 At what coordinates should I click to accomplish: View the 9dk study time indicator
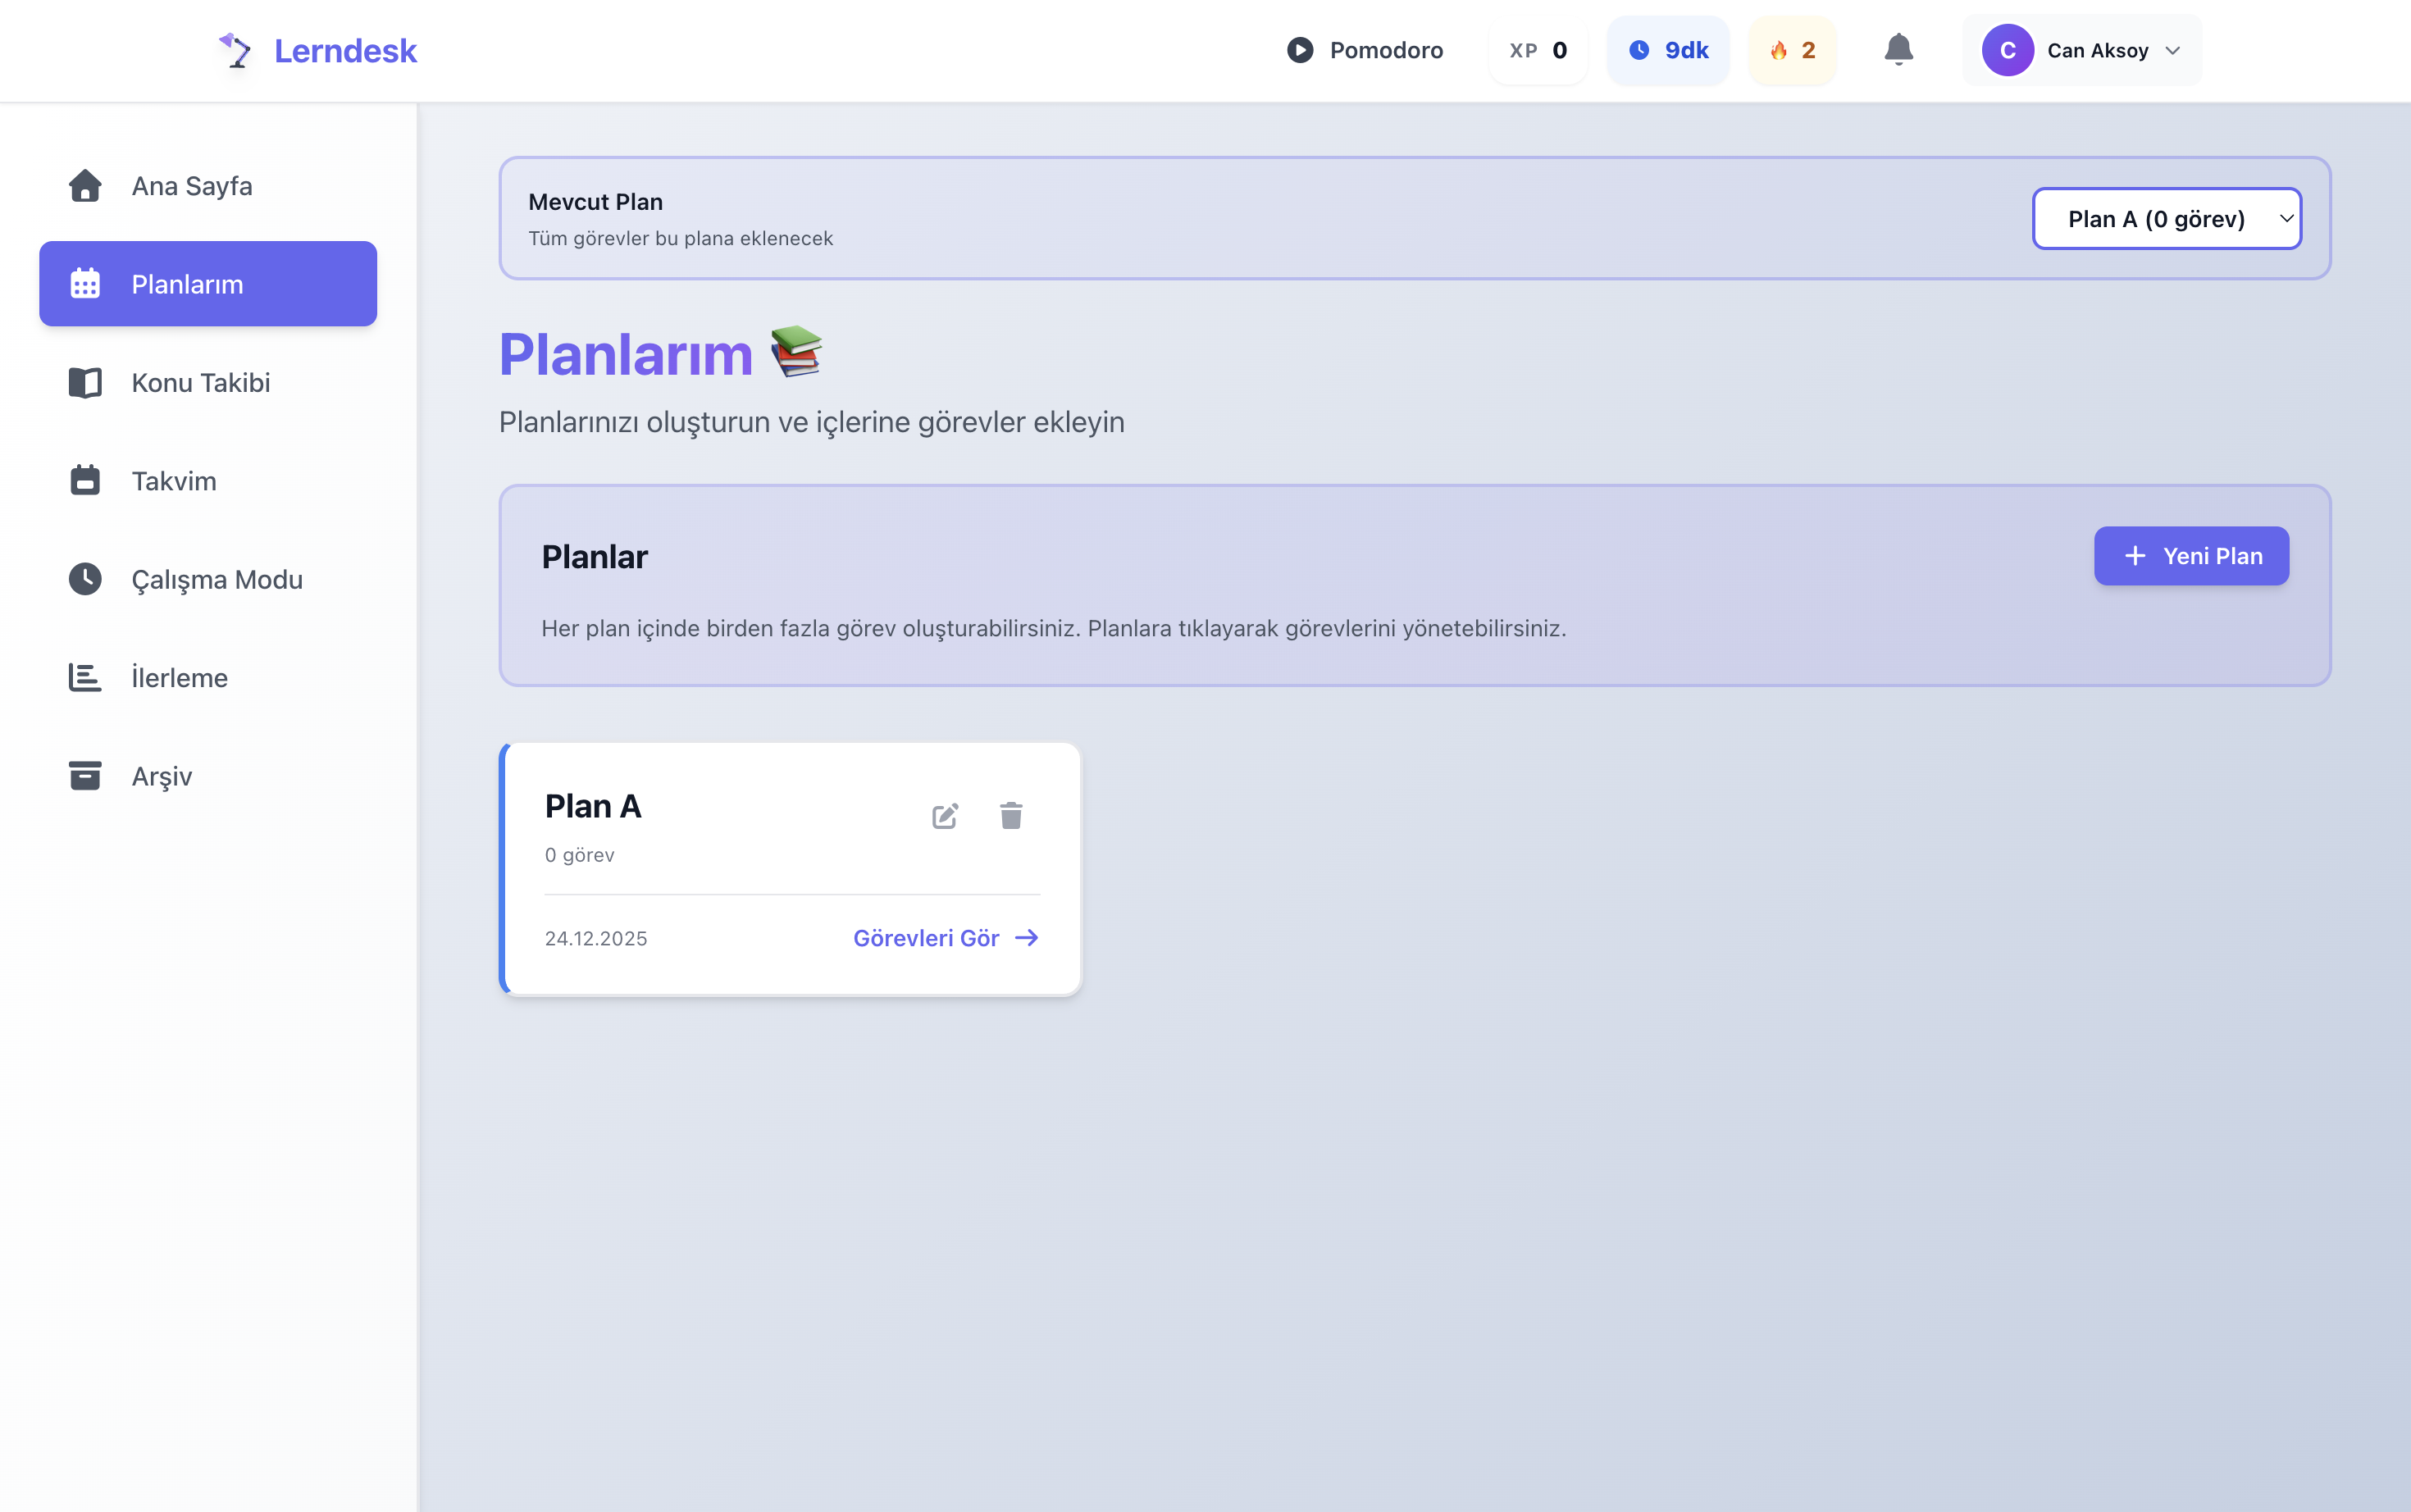1667,49
